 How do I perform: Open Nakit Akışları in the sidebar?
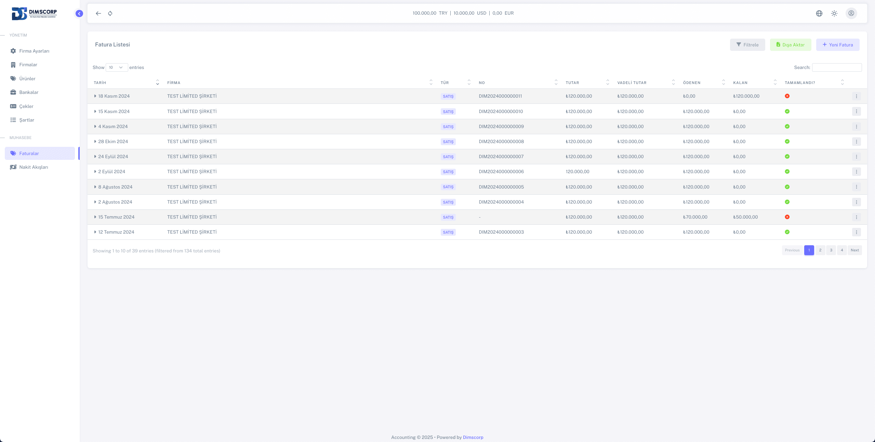pyautogui.click(x=34, y=167)
